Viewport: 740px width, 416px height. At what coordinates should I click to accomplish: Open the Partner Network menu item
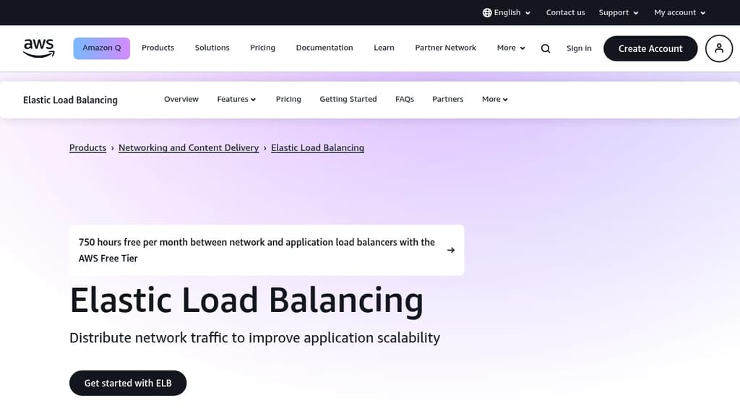point(445,48)
